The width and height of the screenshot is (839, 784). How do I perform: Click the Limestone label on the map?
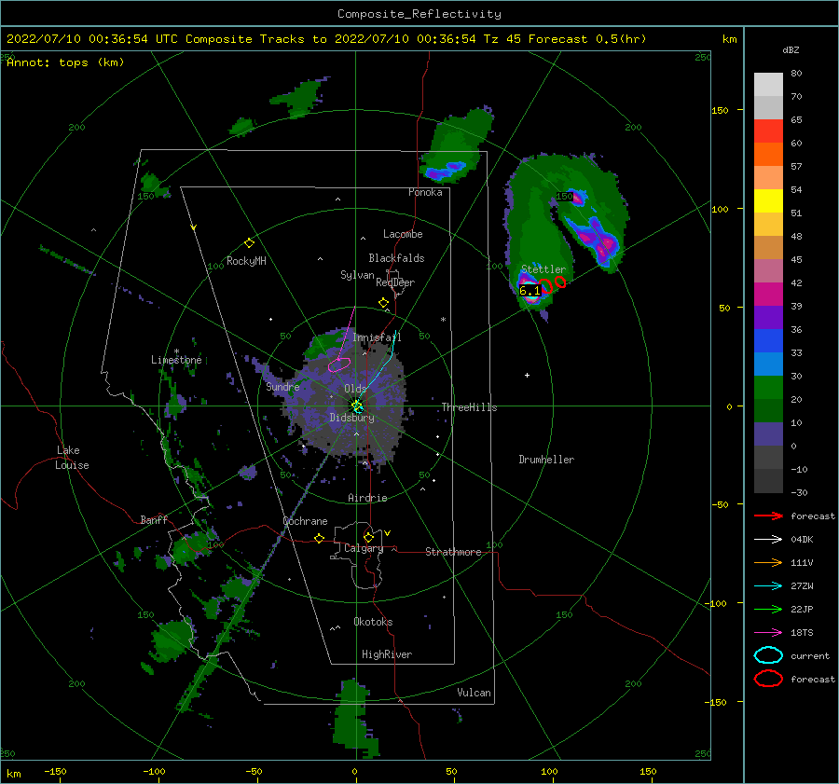pyautogui.click(x=176, y=360)
